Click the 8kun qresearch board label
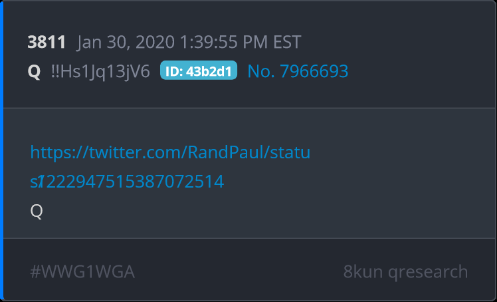Viewport: 497px width, 302px height. tap(406, 272)
